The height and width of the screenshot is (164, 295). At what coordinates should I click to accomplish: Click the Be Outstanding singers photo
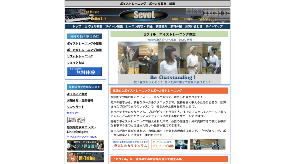pos(169,63)
